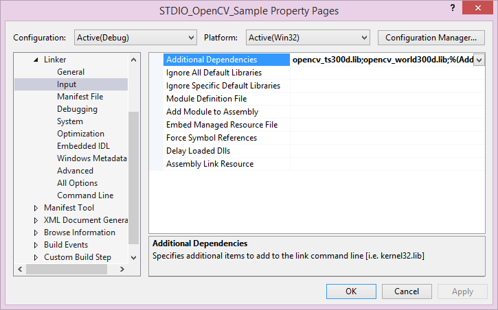Open the Platform dropdown showing Active(Win32)

point(308,38)
